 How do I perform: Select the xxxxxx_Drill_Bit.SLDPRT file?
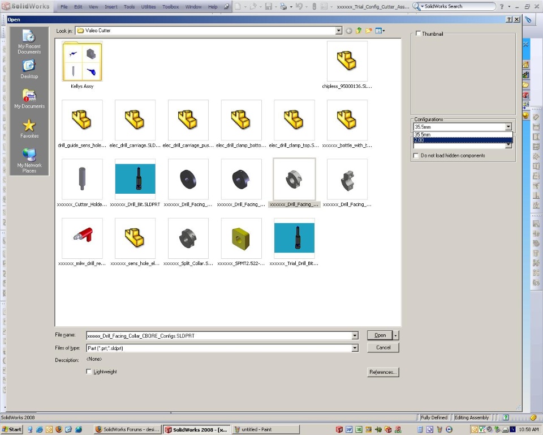tap(135, 183)
